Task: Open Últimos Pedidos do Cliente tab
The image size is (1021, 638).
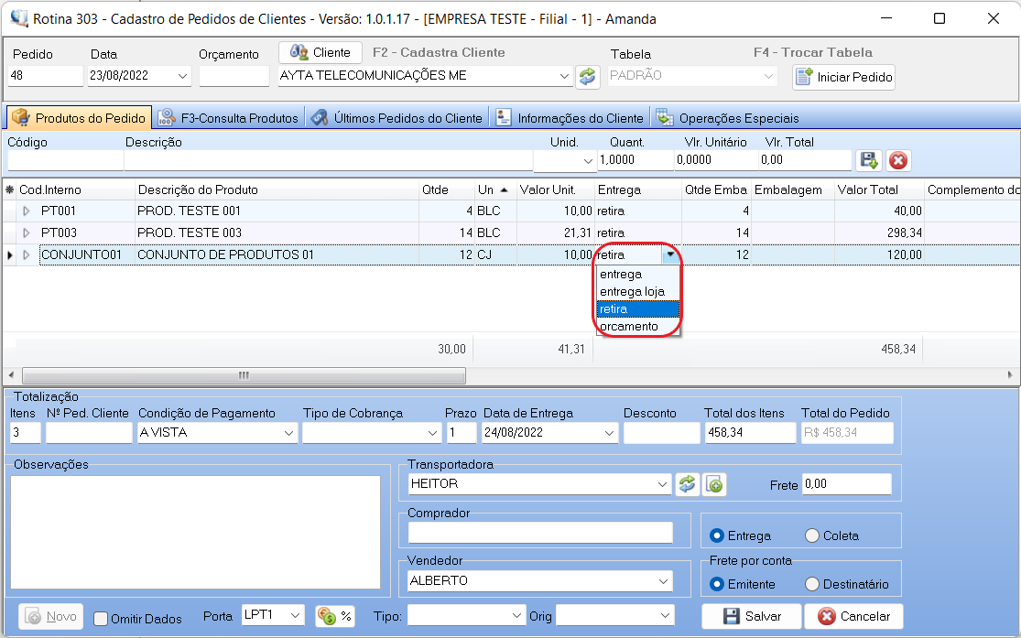Action: 396,118
